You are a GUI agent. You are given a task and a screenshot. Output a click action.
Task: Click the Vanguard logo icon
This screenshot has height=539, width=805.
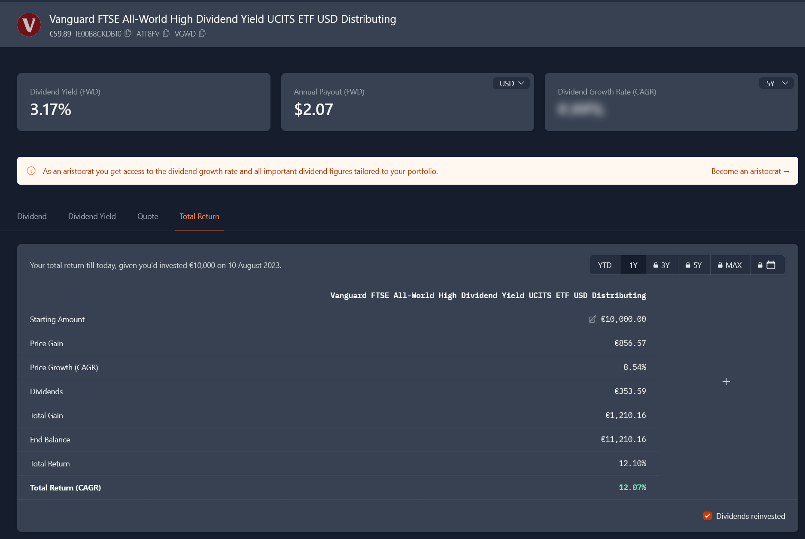click(29, 24)
